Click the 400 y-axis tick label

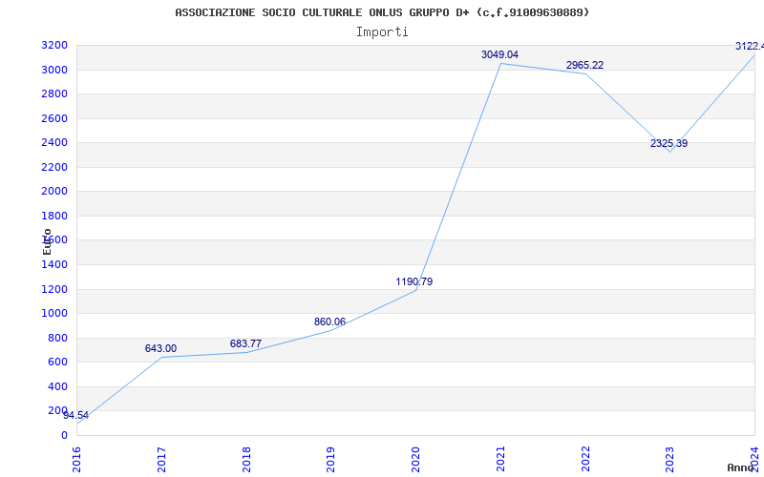pos(58,387)
